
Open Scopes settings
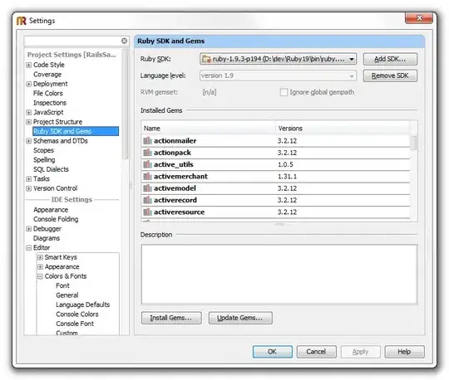click(43, 150)
